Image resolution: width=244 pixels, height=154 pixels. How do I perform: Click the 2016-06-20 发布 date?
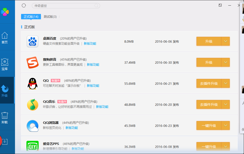(167, 105)
